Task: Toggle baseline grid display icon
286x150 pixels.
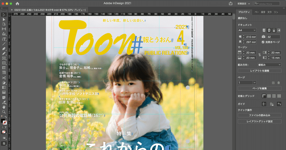Action: (269, 96)
